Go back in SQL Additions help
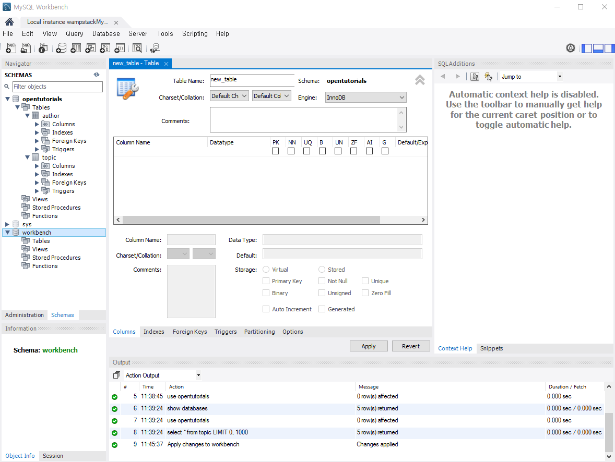 (443, 77)
